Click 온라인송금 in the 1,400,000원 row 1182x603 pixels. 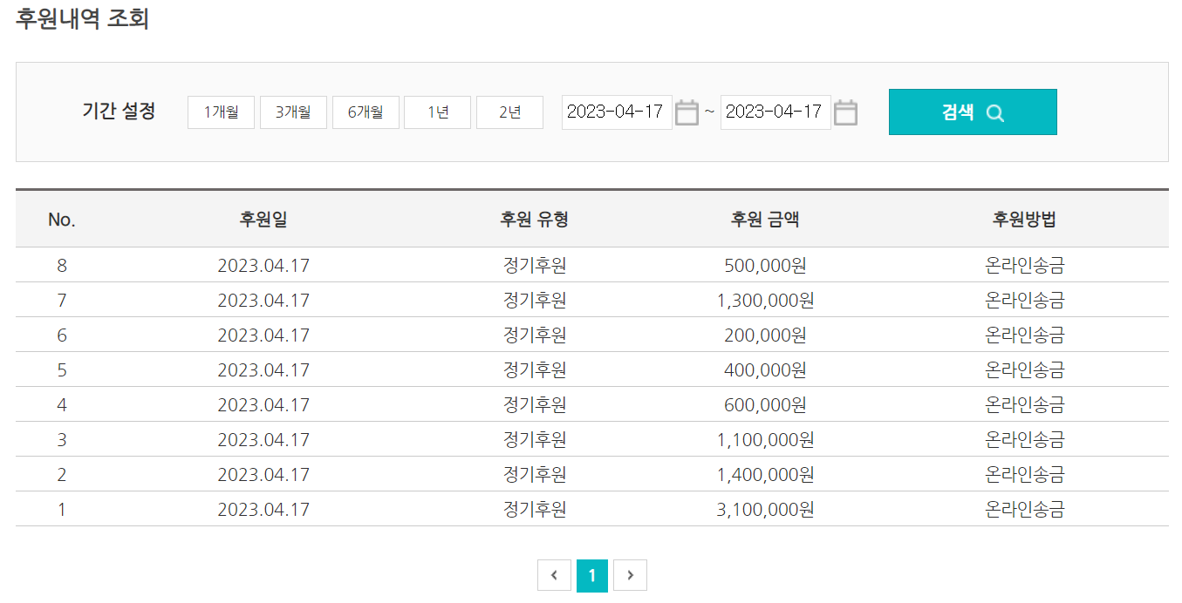click(x=1025, y=475)
